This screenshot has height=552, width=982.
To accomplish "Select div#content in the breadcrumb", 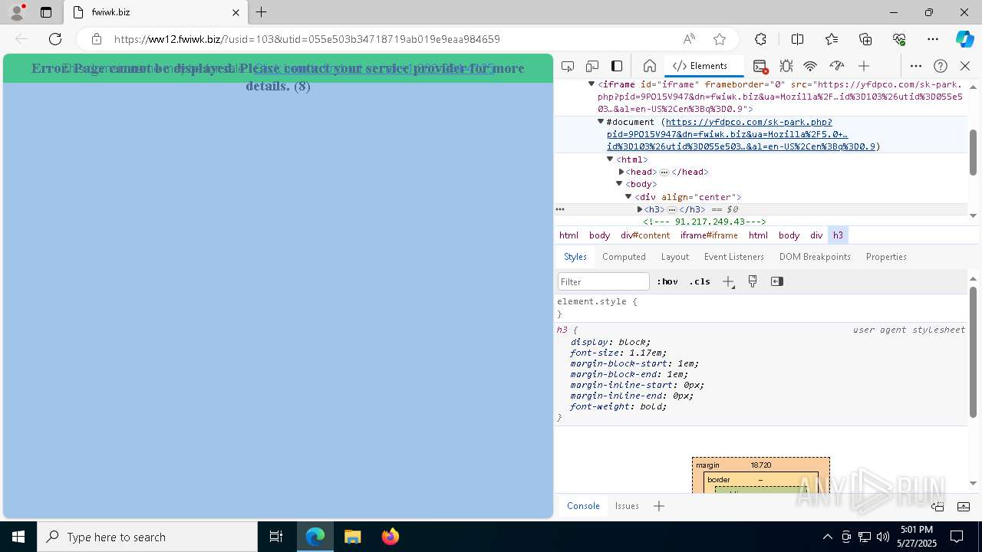I will click(645, 235).
